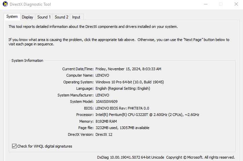
Task: Click the Windows 10 Pro 64-bit text
Action: (x=130, y=82)
